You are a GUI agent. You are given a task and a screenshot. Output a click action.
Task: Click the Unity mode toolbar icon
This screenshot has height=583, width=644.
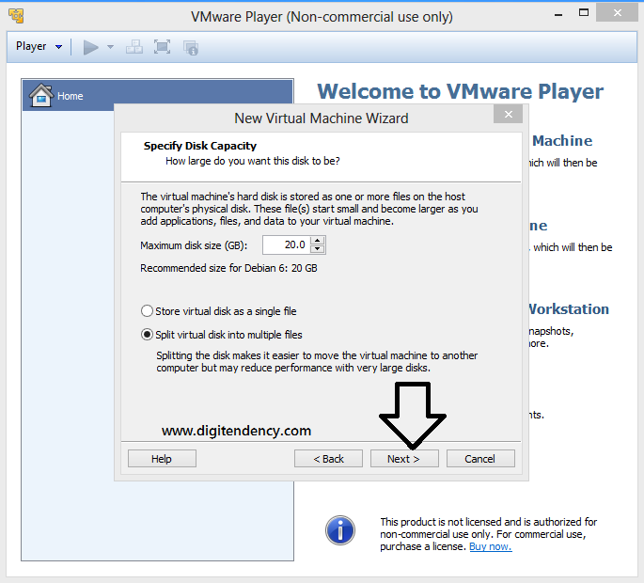(x=191, y=48)
